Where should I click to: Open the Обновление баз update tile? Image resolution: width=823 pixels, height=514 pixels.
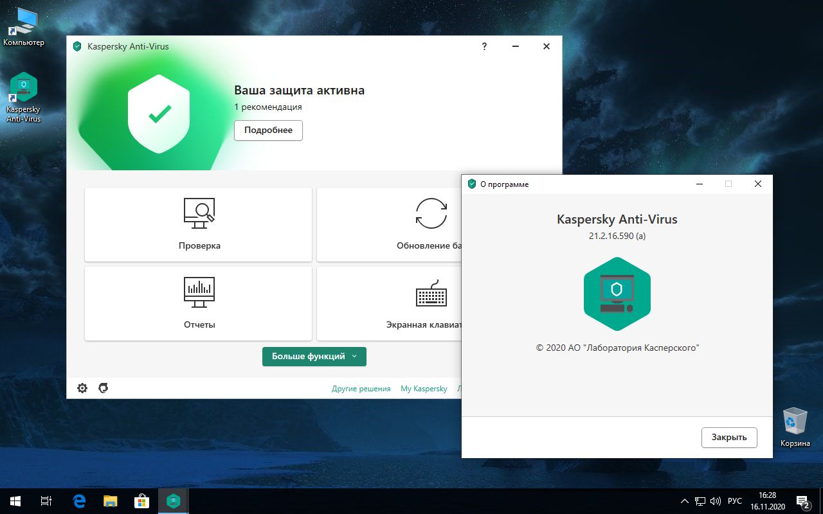[389, 224]
